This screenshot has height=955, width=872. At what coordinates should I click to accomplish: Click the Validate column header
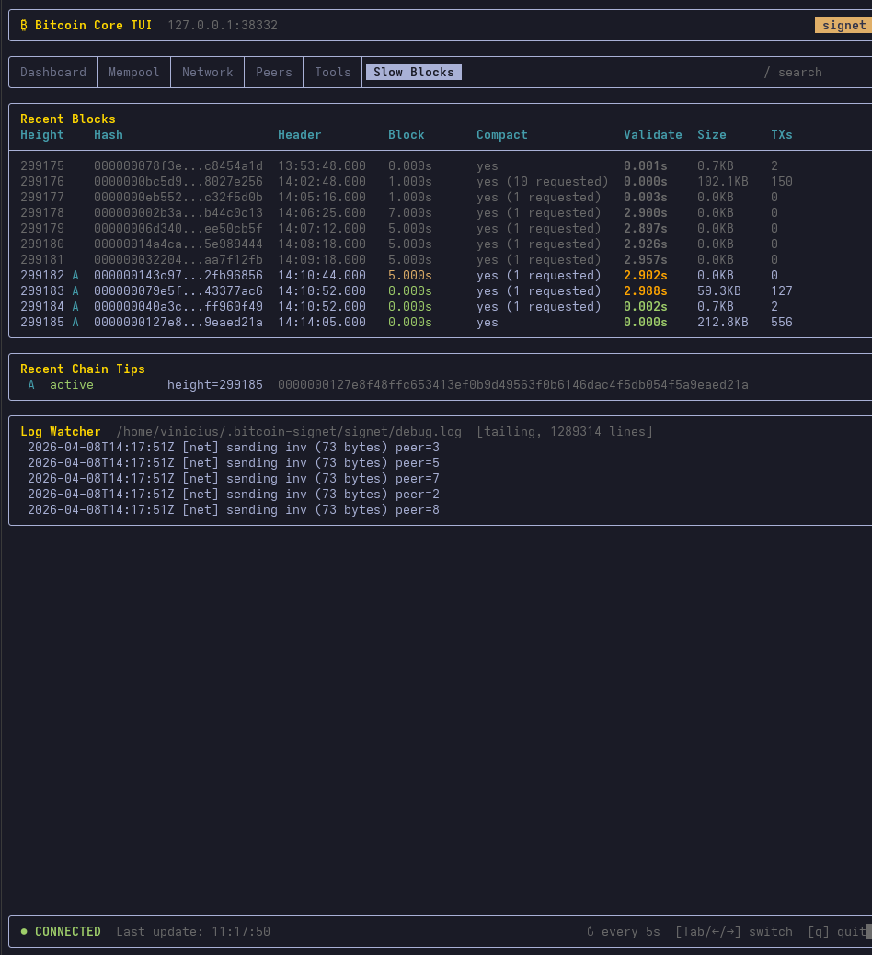652,135
